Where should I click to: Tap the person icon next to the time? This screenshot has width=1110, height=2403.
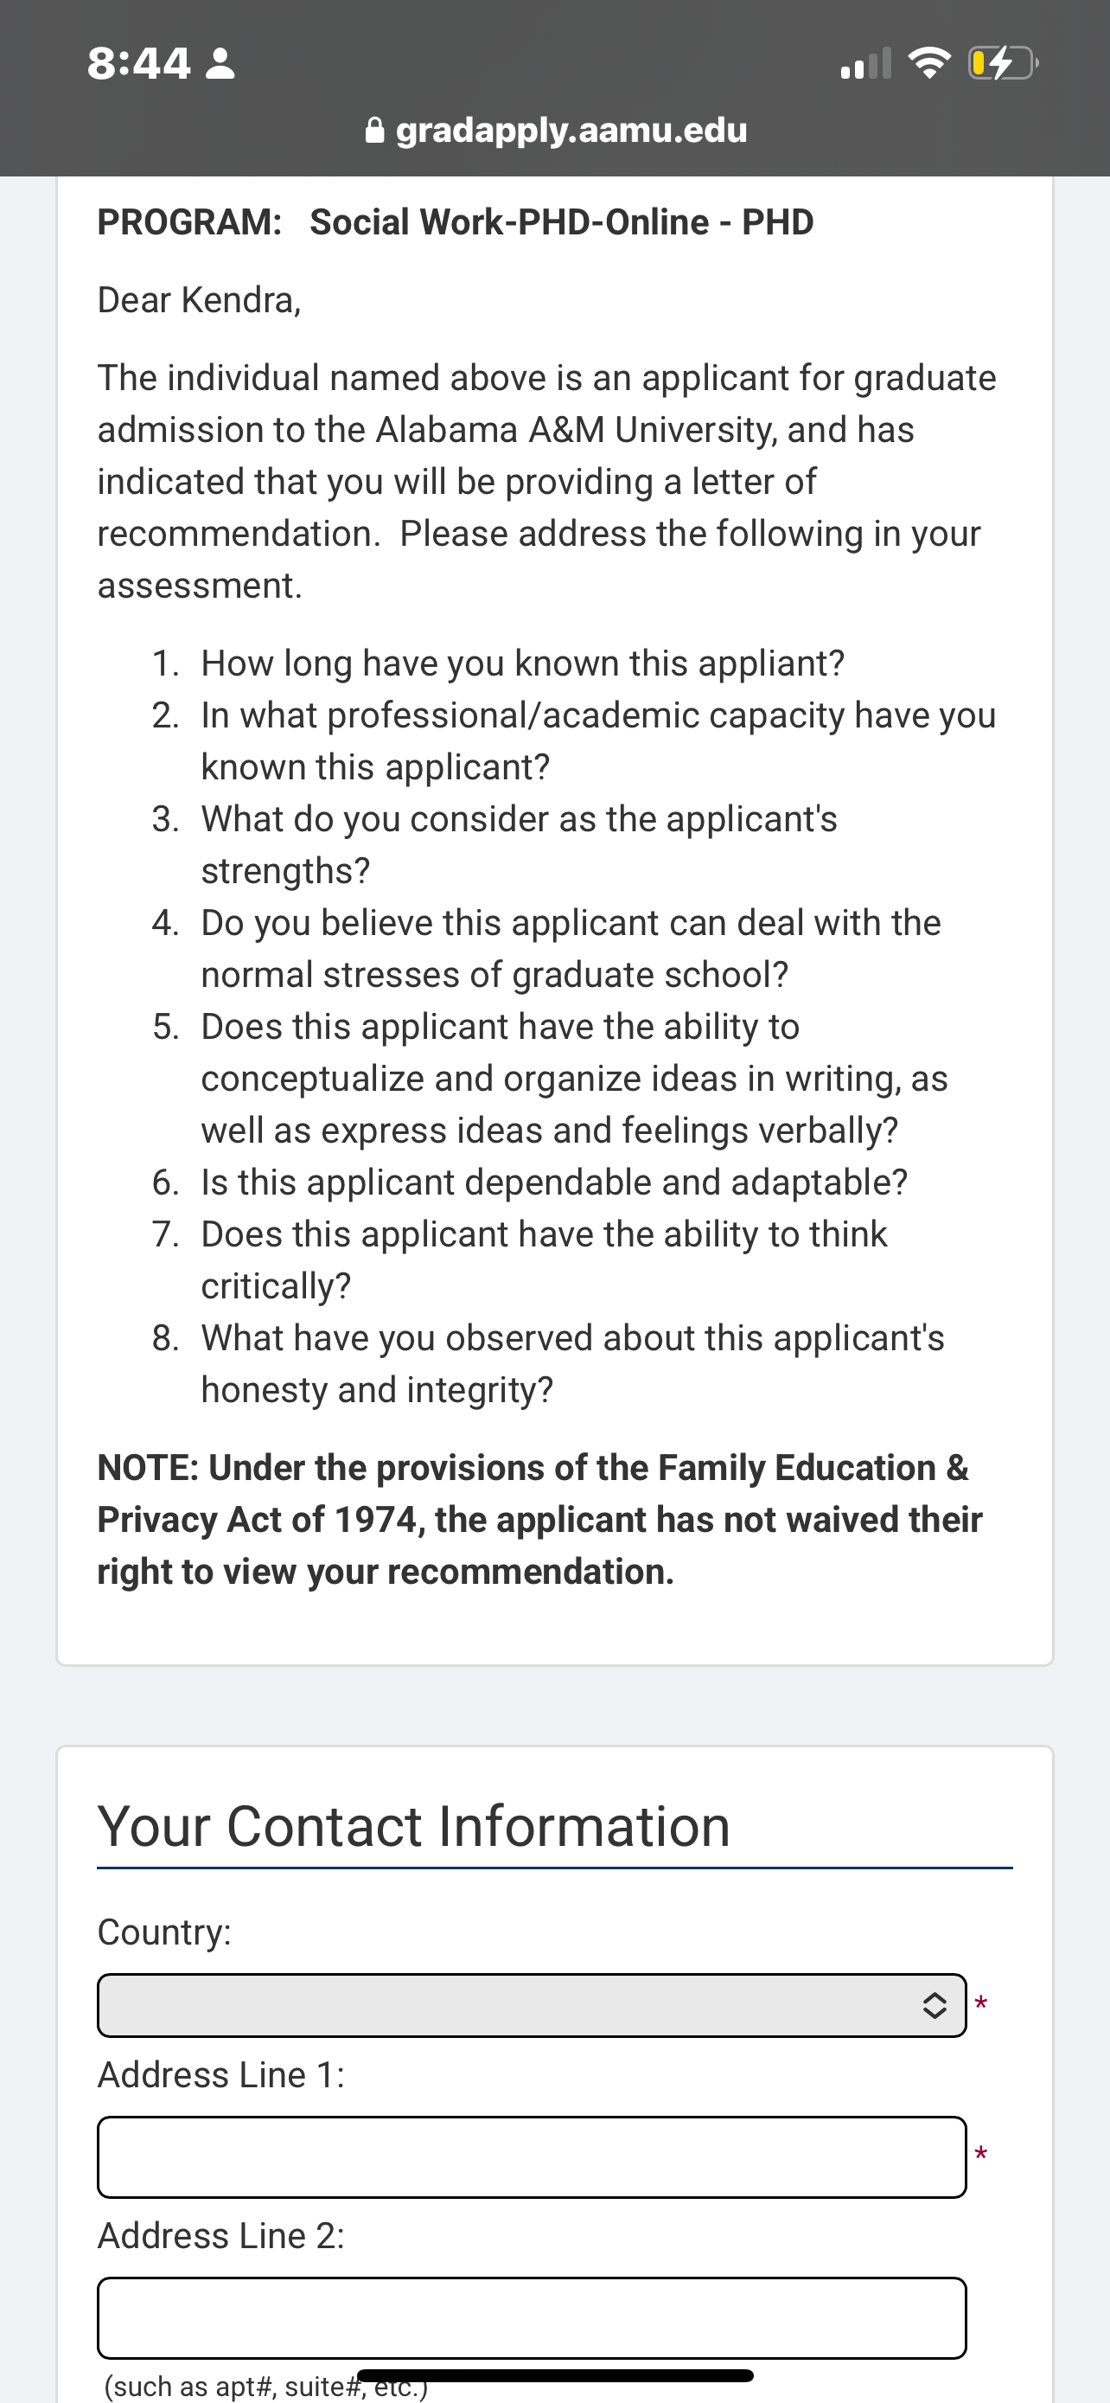coord(220,63)
